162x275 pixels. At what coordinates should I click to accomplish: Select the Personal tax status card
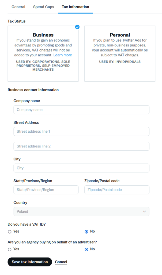120,54
